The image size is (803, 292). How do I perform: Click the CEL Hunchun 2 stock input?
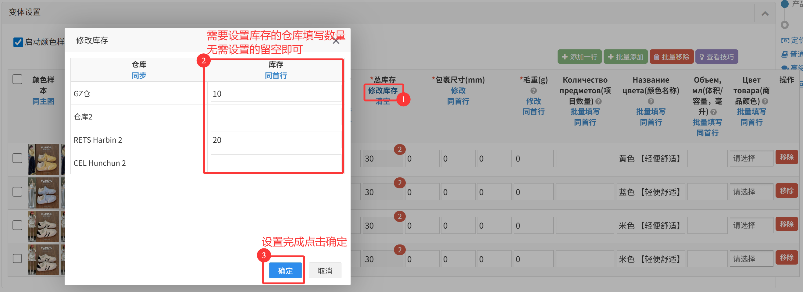click(275, 163)
